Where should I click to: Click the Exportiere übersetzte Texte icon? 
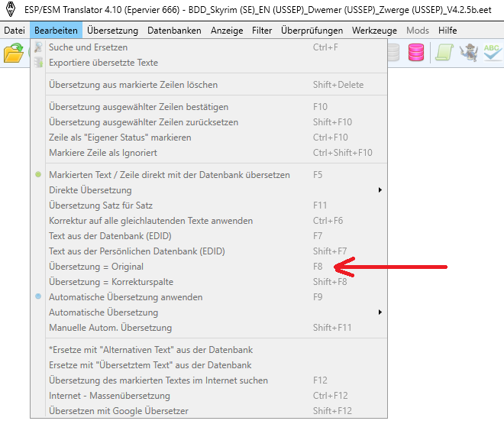click(39, 63)
